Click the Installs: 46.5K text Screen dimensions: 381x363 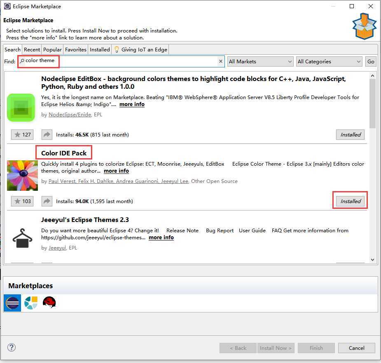coord(92,134)
